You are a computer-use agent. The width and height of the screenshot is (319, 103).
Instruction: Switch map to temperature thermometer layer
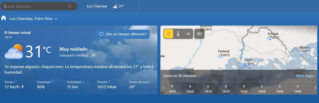point(178,34)
